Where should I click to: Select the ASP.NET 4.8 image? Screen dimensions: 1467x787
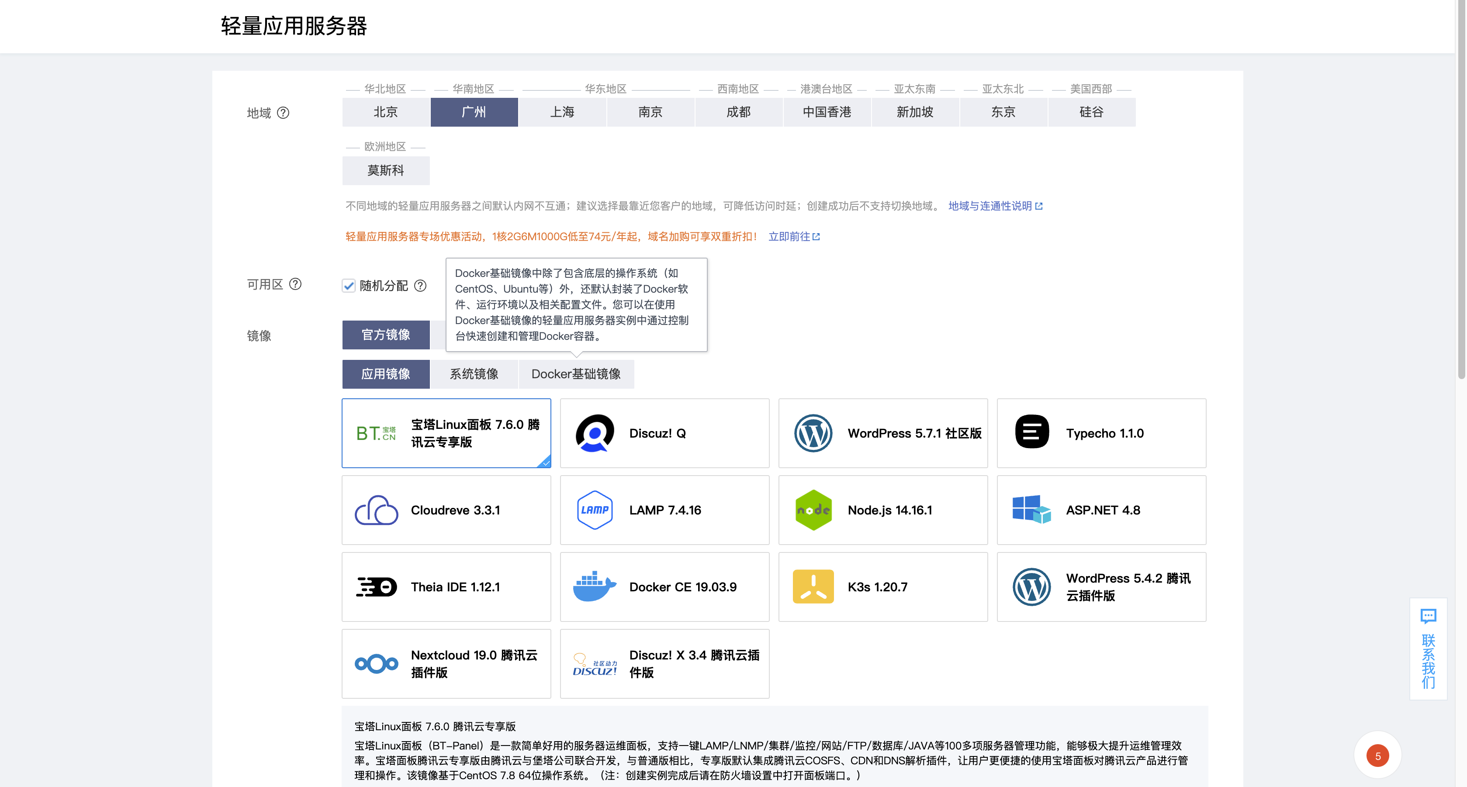coord(1101,510)
